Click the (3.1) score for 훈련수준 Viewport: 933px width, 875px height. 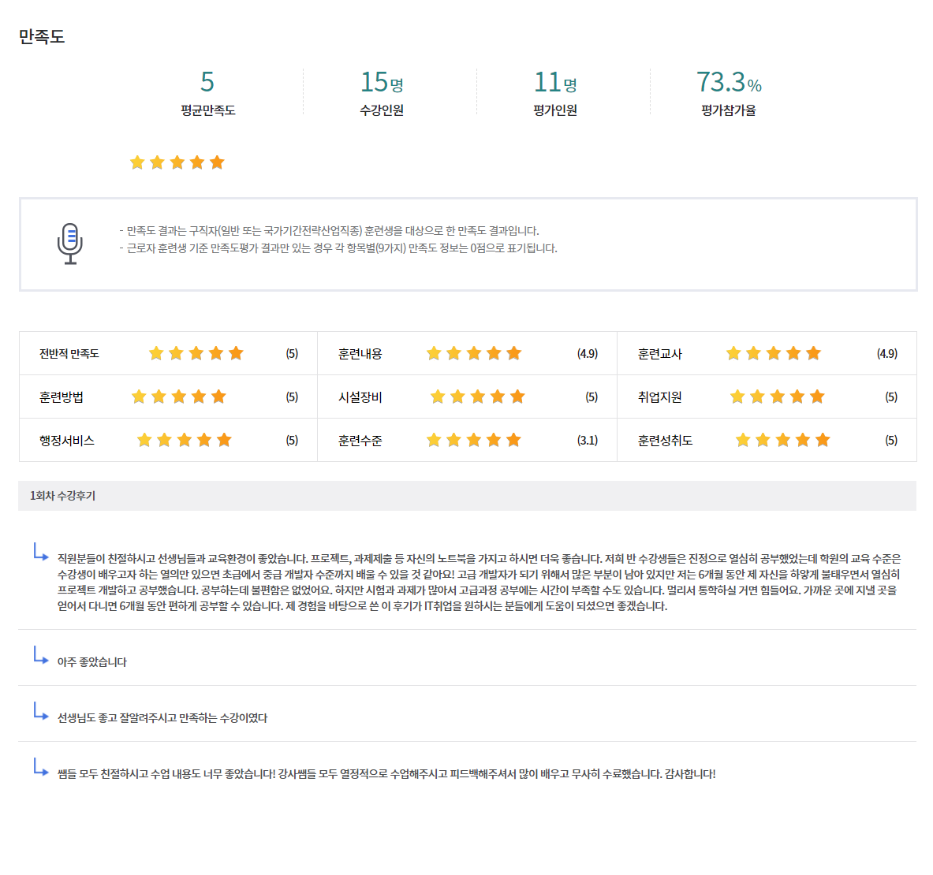pyautogui.click(x=587, y=441)
